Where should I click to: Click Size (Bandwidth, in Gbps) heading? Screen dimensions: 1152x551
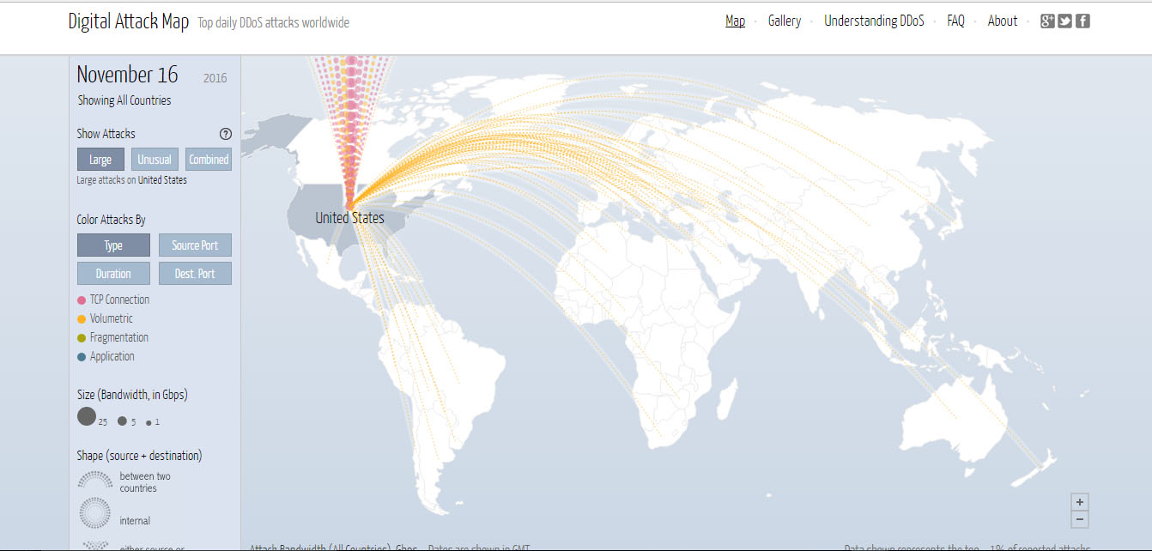[132, 395]
